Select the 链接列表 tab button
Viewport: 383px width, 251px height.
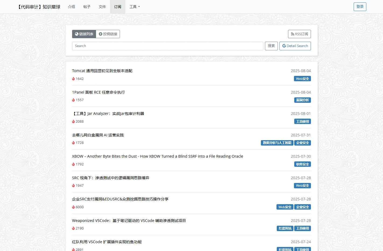(84, 34)
